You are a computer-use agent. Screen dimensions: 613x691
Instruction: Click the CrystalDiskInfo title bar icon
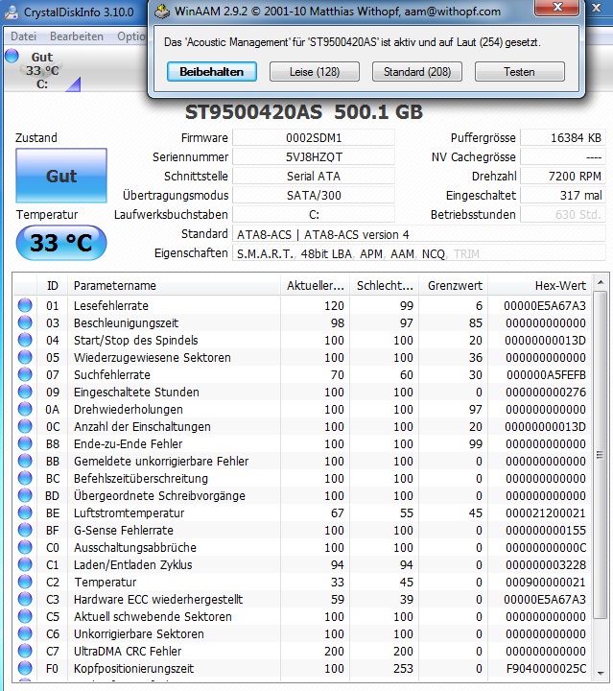[12, 12]
